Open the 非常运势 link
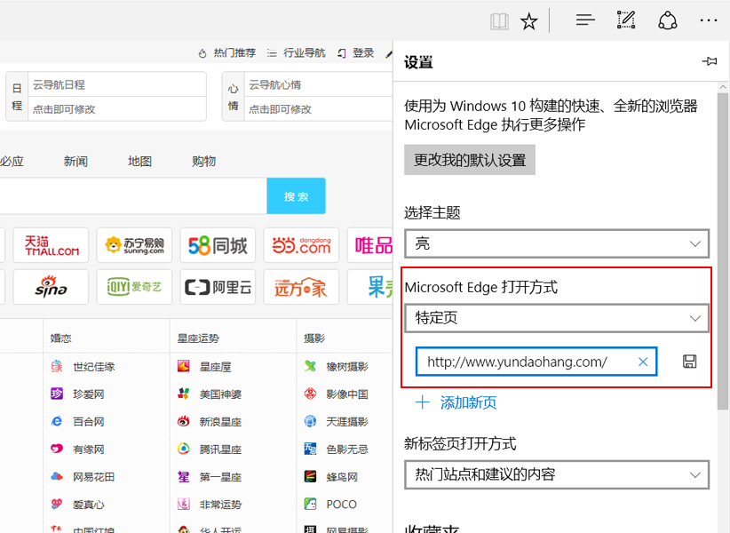 coord(220,505)
